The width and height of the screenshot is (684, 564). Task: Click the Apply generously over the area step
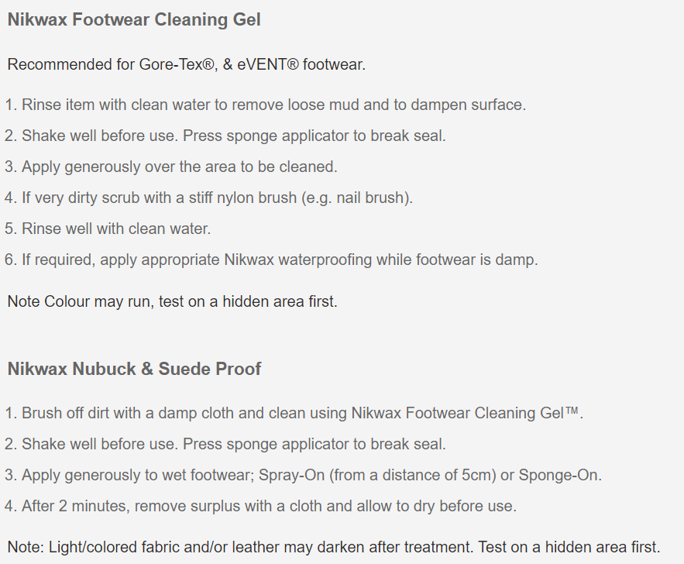point(171,167)
